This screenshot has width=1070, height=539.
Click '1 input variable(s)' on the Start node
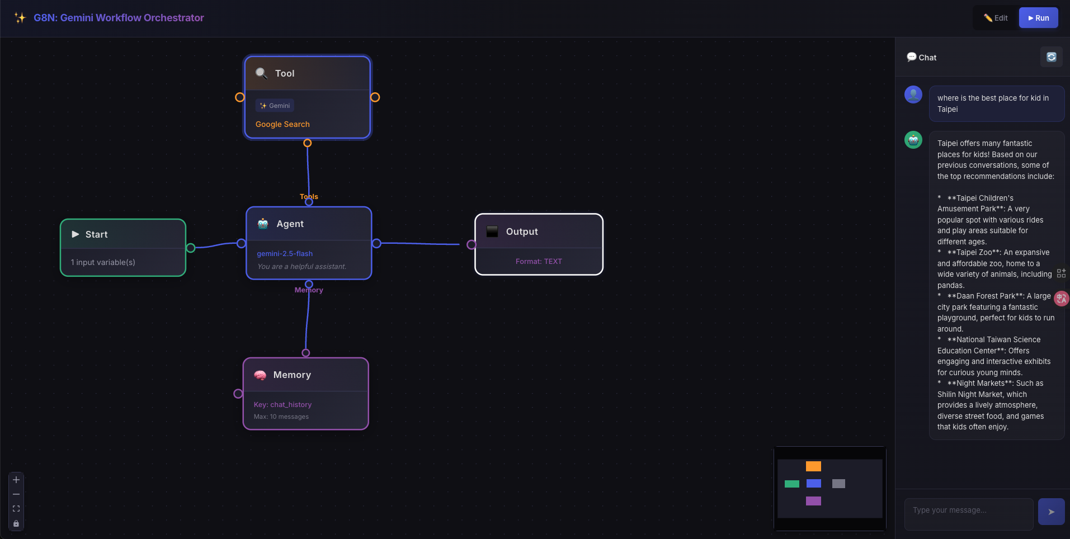(x=103, y=262)
